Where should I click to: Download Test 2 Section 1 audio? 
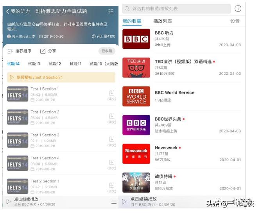click(112, 185)
